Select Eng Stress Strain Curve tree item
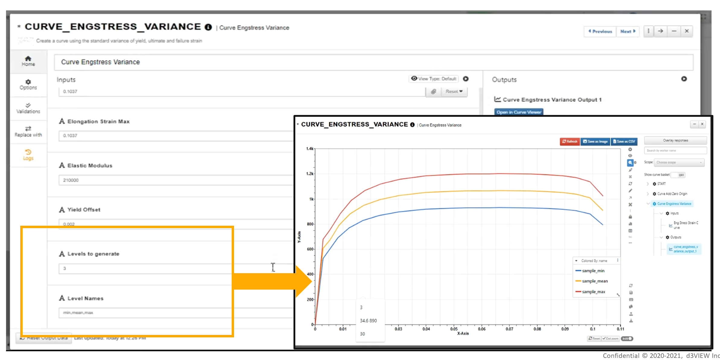 click(x=684, y=225)
